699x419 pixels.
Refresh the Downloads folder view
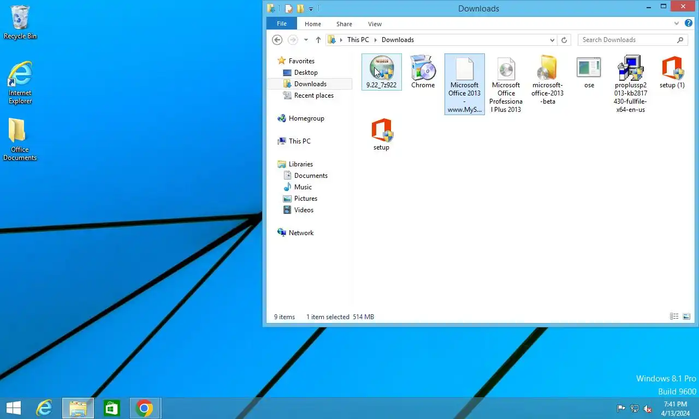(564, 40)
